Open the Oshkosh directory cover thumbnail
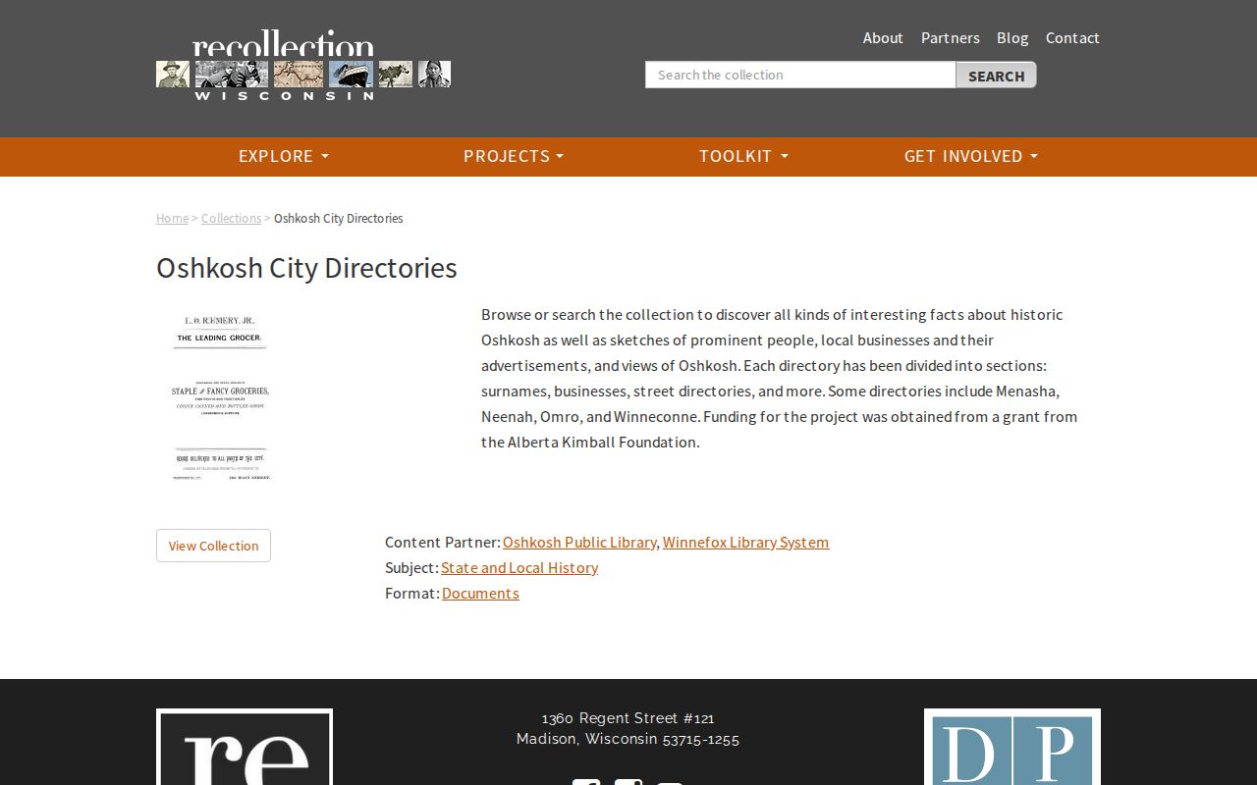 (220, 398)
